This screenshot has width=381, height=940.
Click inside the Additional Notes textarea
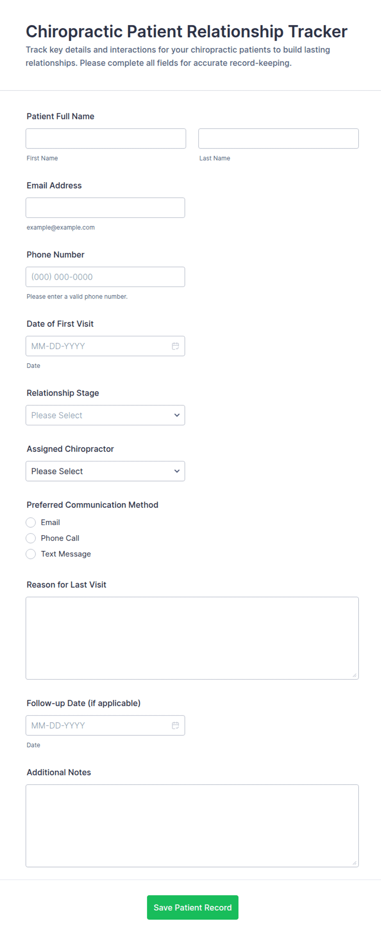click(192, 826)
